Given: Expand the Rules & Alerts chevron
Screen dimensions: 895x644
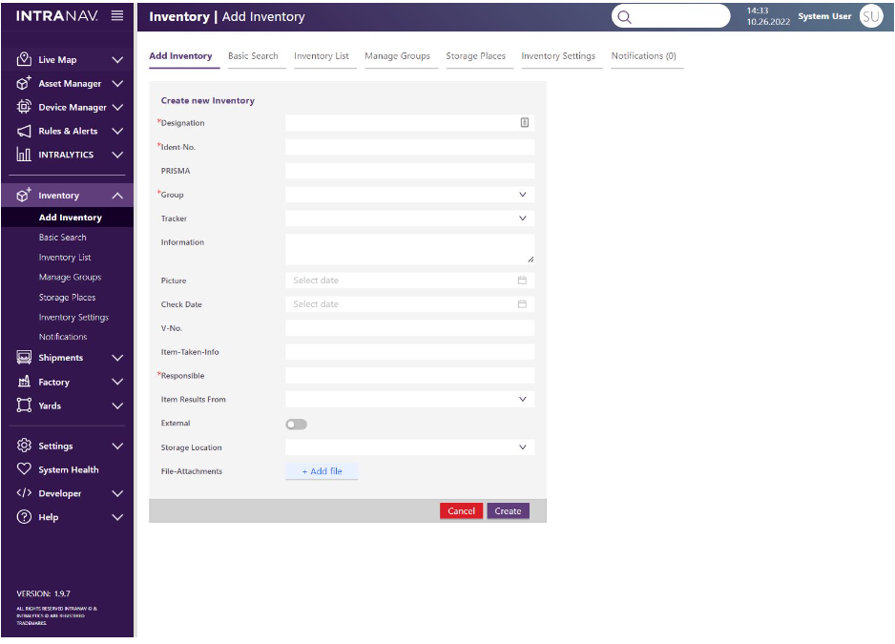Looking at the screenshot, I should (x=117, y=131).
